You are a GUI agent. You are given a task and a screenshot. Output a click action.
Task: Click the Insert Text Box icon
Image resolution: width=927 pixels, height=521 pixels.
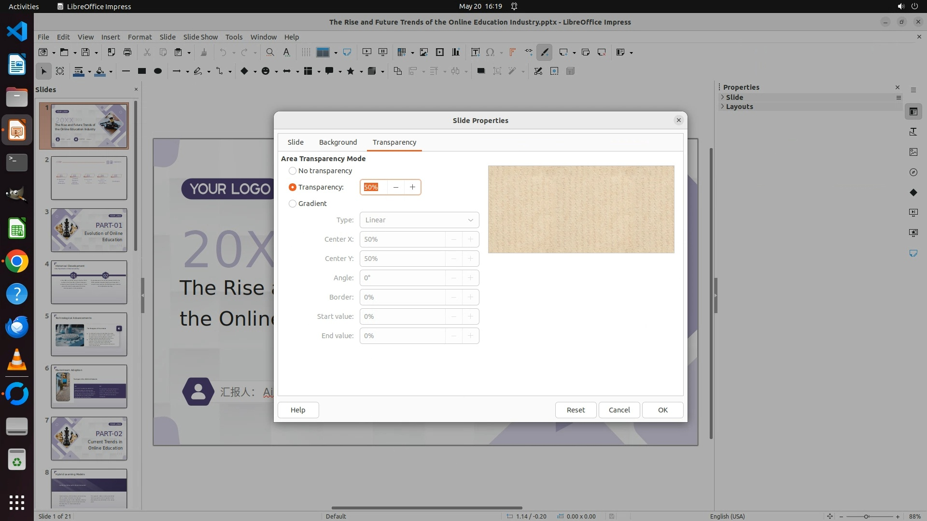[475, 52]
